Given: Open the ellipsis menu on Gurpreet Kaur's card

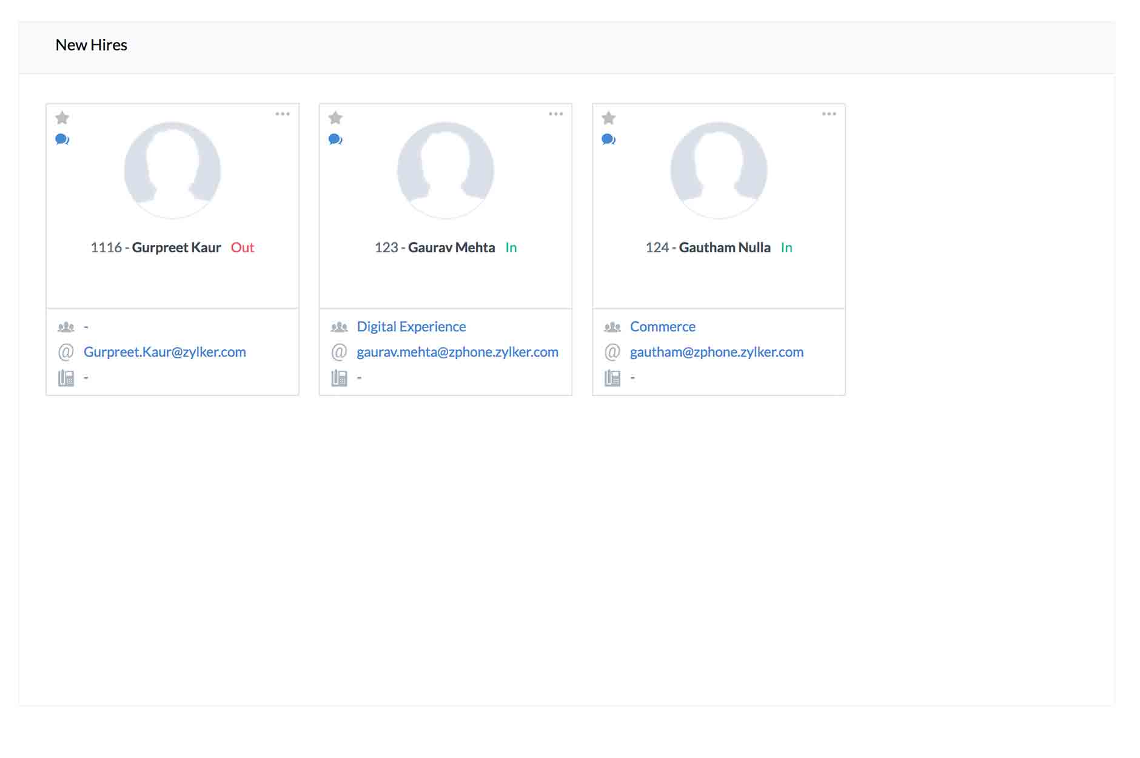Looking at the screenshot, I should pyautogui.click(x=283, y=113).
